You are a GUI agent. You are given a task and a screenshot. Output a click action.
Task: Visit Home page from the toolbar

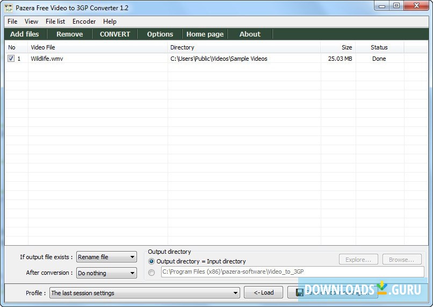tap(205, 34)
